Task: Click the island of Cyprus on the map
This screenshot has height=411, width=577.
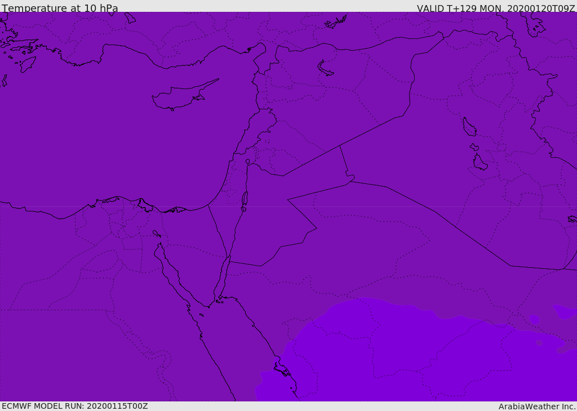Action: coord(184,95)
